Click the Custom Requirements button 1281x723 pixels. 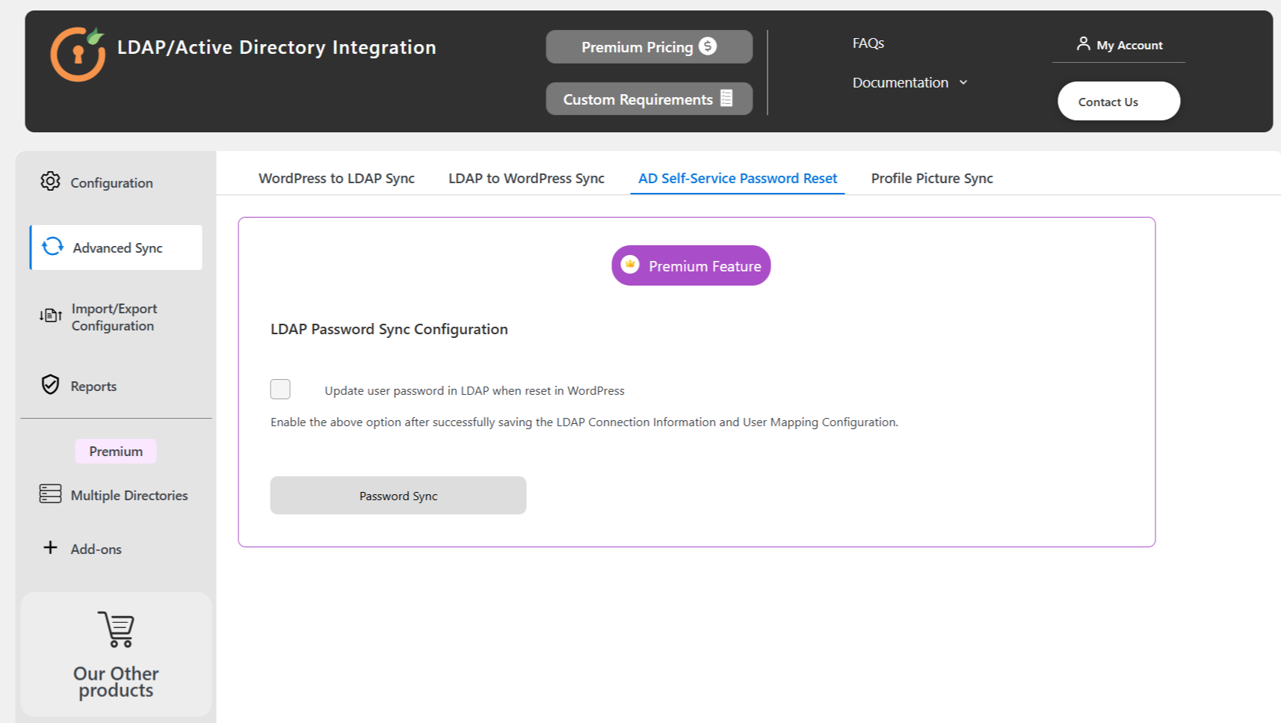pyautogui.click(x=649, y=99)
